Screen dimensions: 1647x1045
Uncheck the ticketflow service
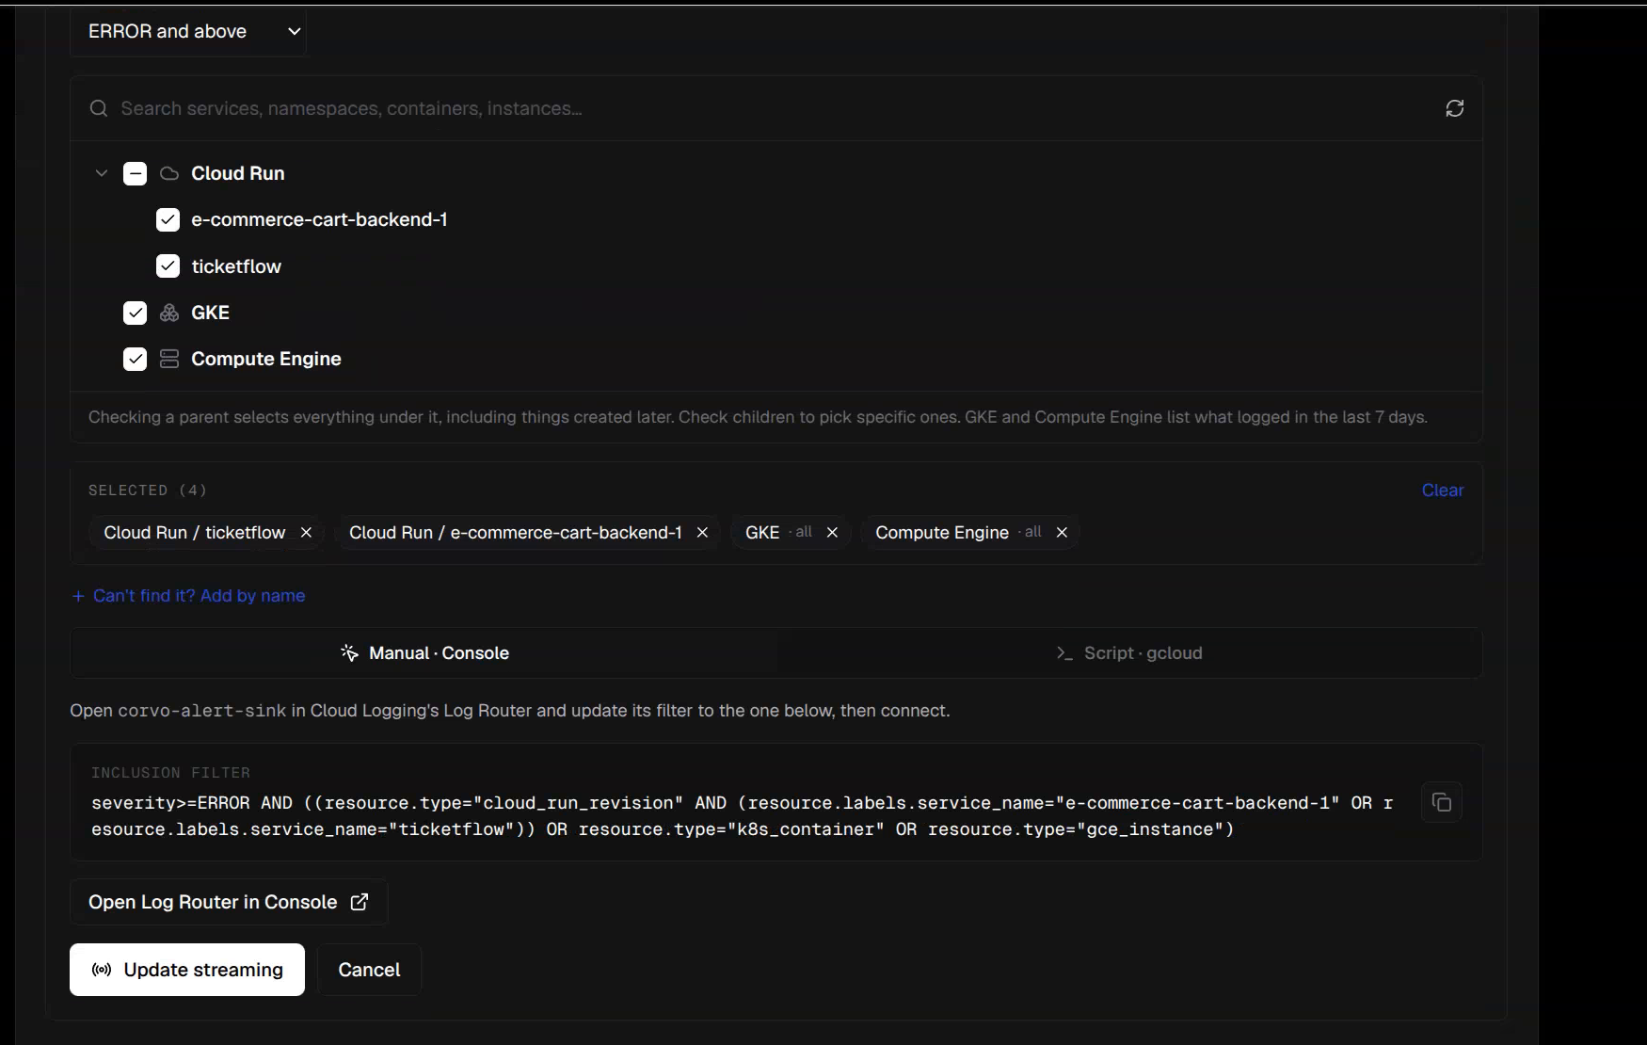point(168,266)
